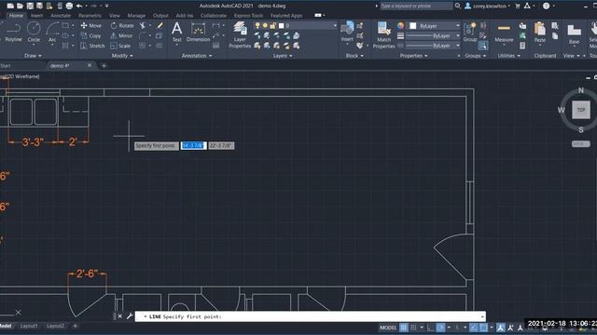Activate Match Properties
Viewport: 597px width, 335px height.
click(x=383, y=35)
